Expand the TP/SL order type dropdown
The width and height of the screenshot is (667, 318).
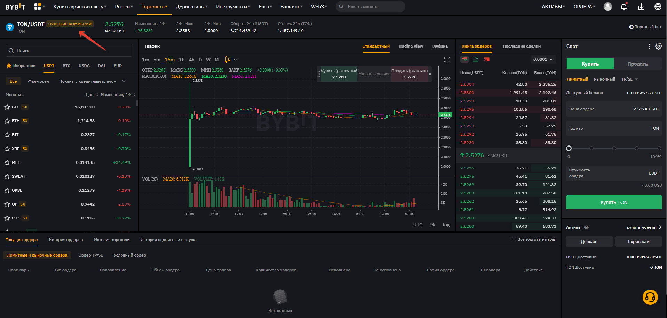click(x=629, y=79)
